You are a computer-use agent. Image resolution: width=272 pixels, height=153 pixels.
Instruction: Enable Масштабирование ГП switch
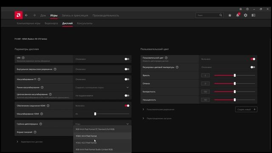(127, 79)
